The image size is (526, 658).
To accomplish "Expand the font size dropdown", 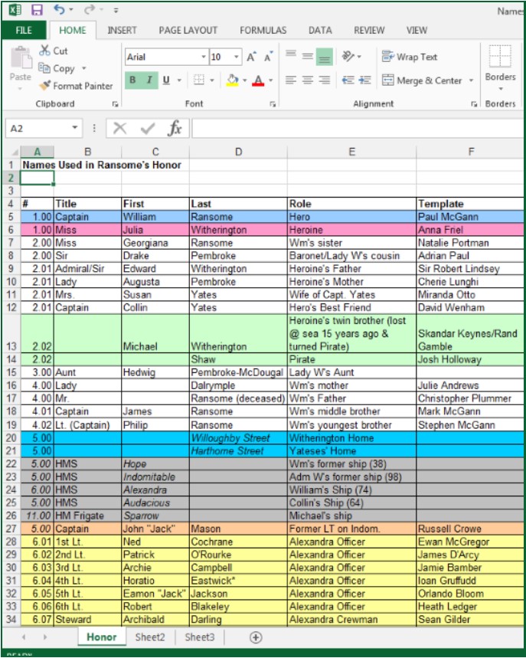I will point(237,57).
